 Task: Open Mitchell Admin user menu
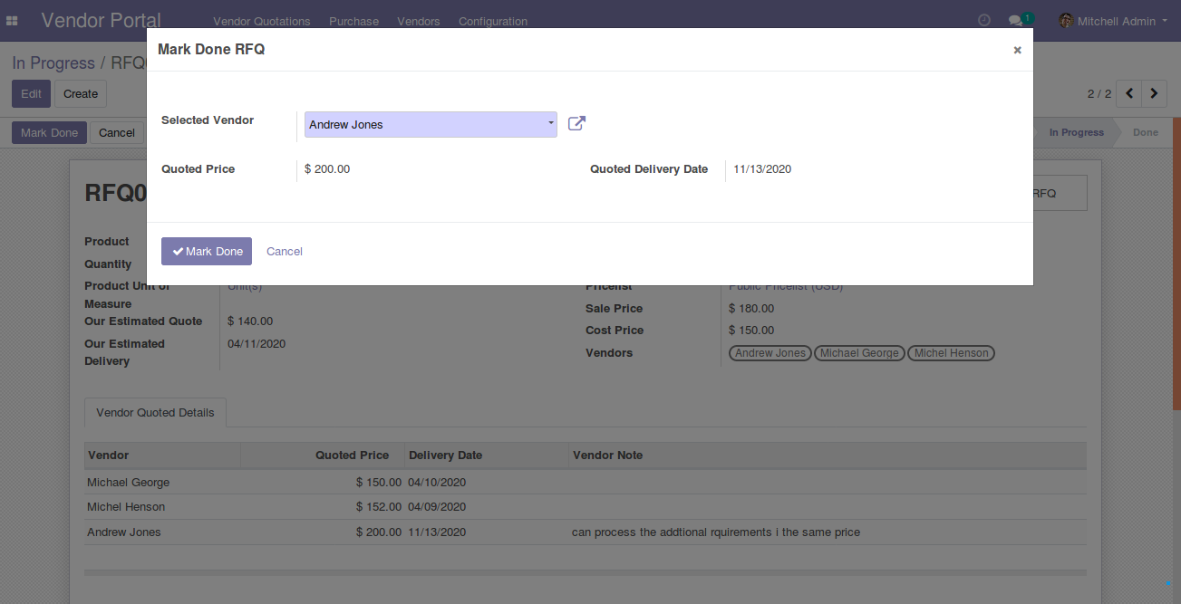(1113, 21)
